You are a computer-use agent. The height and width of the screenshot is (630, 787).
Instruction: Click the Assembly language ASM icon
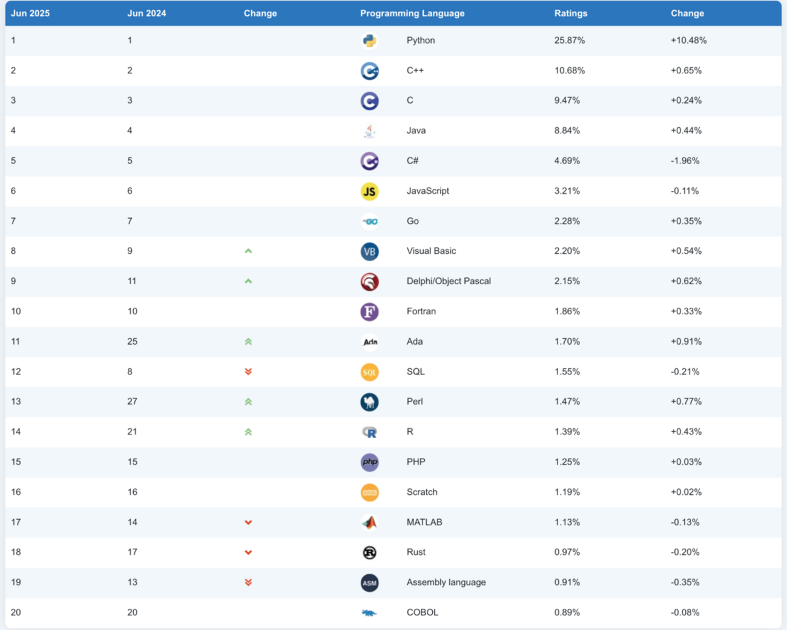tap(369, 583)
